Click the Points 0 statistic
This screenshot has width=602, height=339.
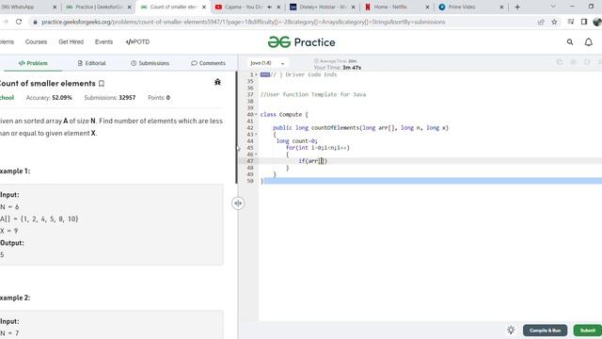(159, 98)
